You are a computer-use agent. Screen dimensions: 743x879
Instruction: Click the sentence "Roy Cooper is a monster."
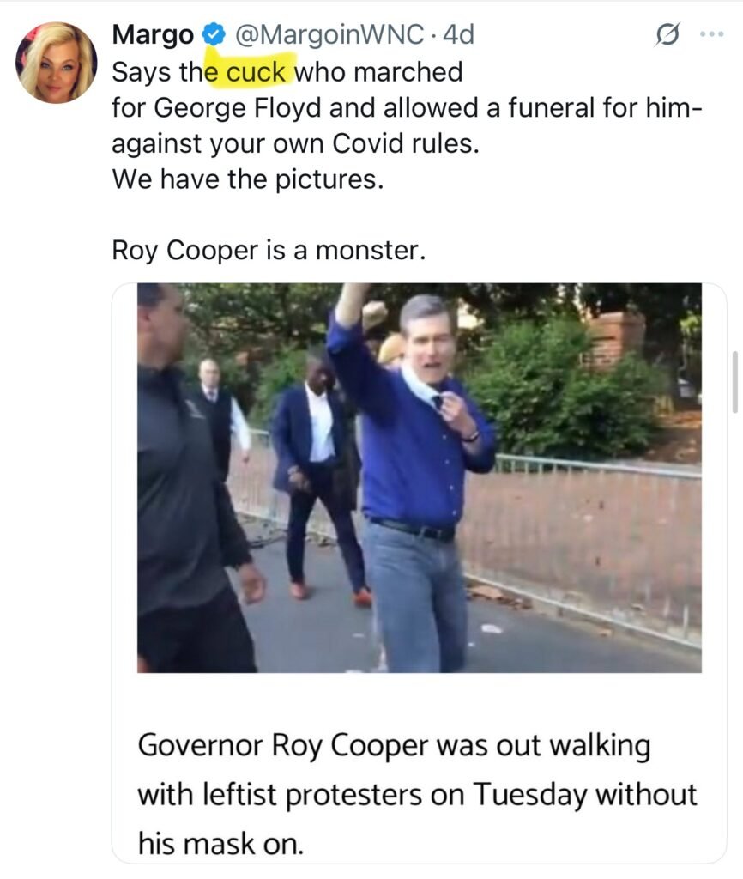268,251
